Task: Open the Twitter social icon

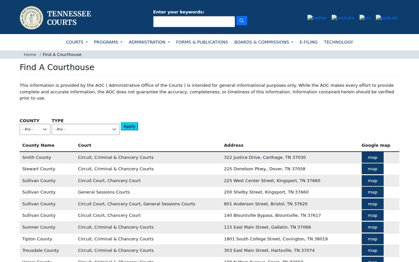Action: (317, 18)
